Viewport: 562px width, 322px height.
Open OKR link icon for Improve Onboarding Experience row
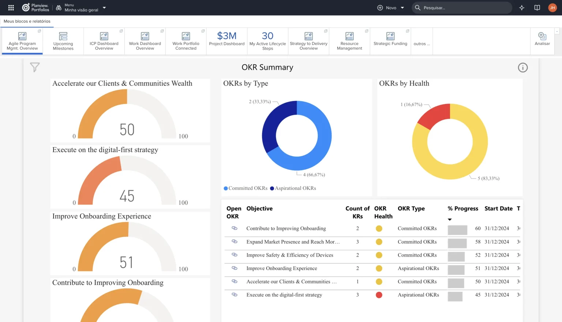tap(235, 268)
